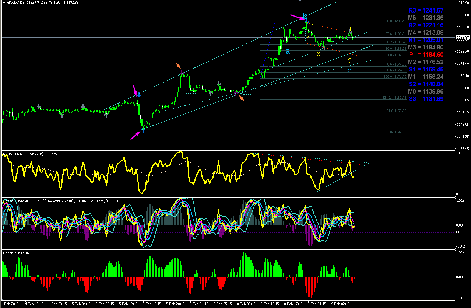Screen dimensions: 471x308
Task: Click the RSI(5) 44.4799 ->MA(34) indicator label
Action: coord(29,153)
